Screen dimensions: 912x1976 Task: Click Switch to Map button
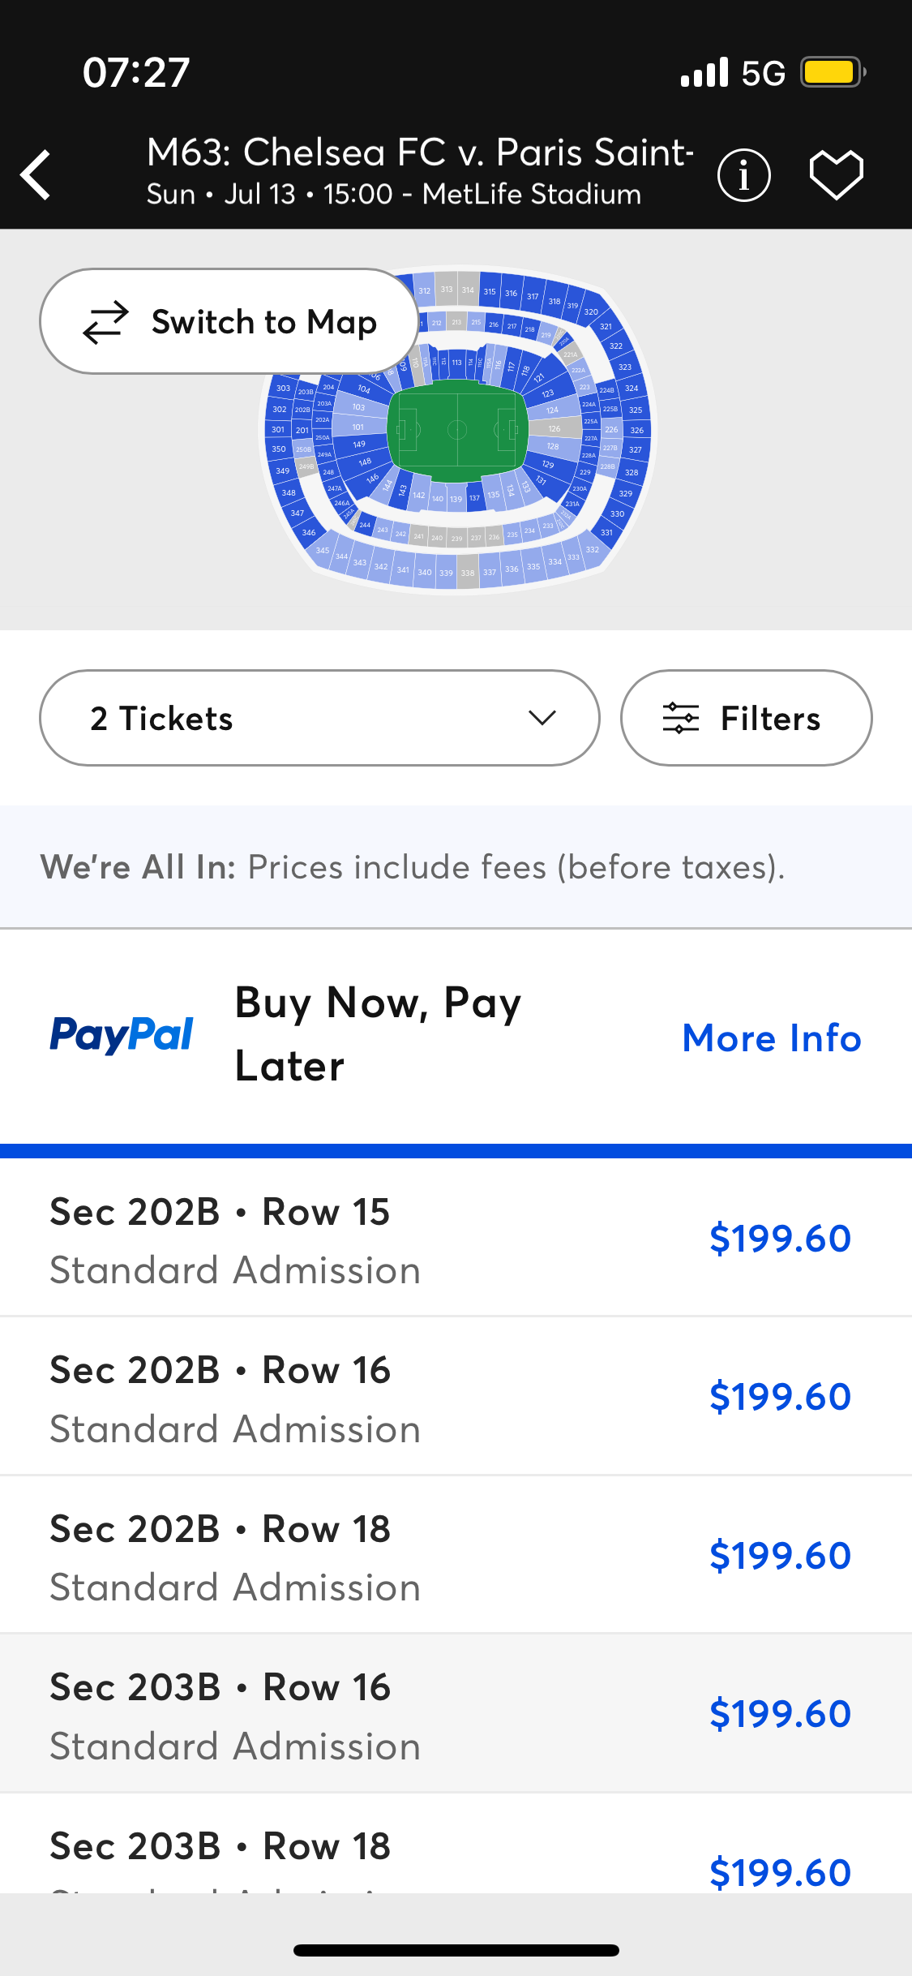(229, 321)
